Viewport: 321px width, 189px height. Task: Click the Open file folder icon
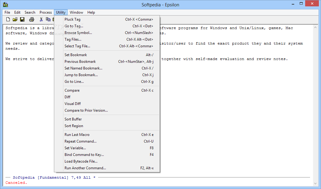point(15,19)
